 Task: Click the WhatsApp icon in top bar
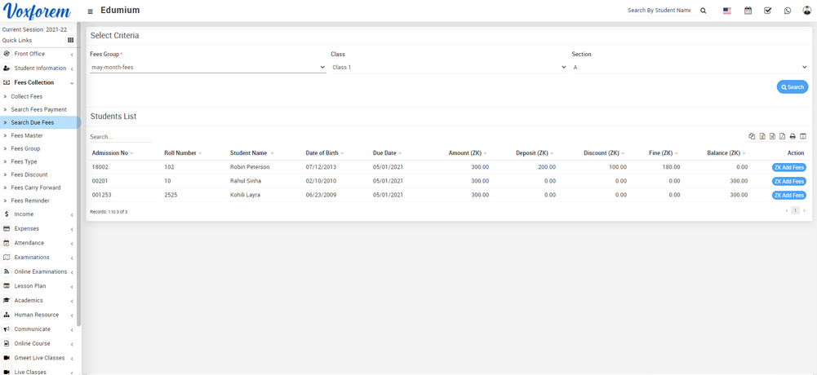[788, 11]
